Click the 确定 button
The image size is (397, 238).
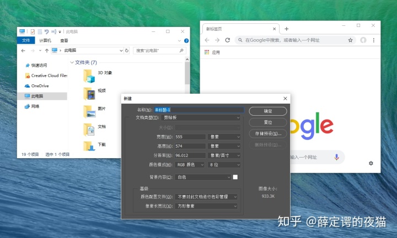268,111
